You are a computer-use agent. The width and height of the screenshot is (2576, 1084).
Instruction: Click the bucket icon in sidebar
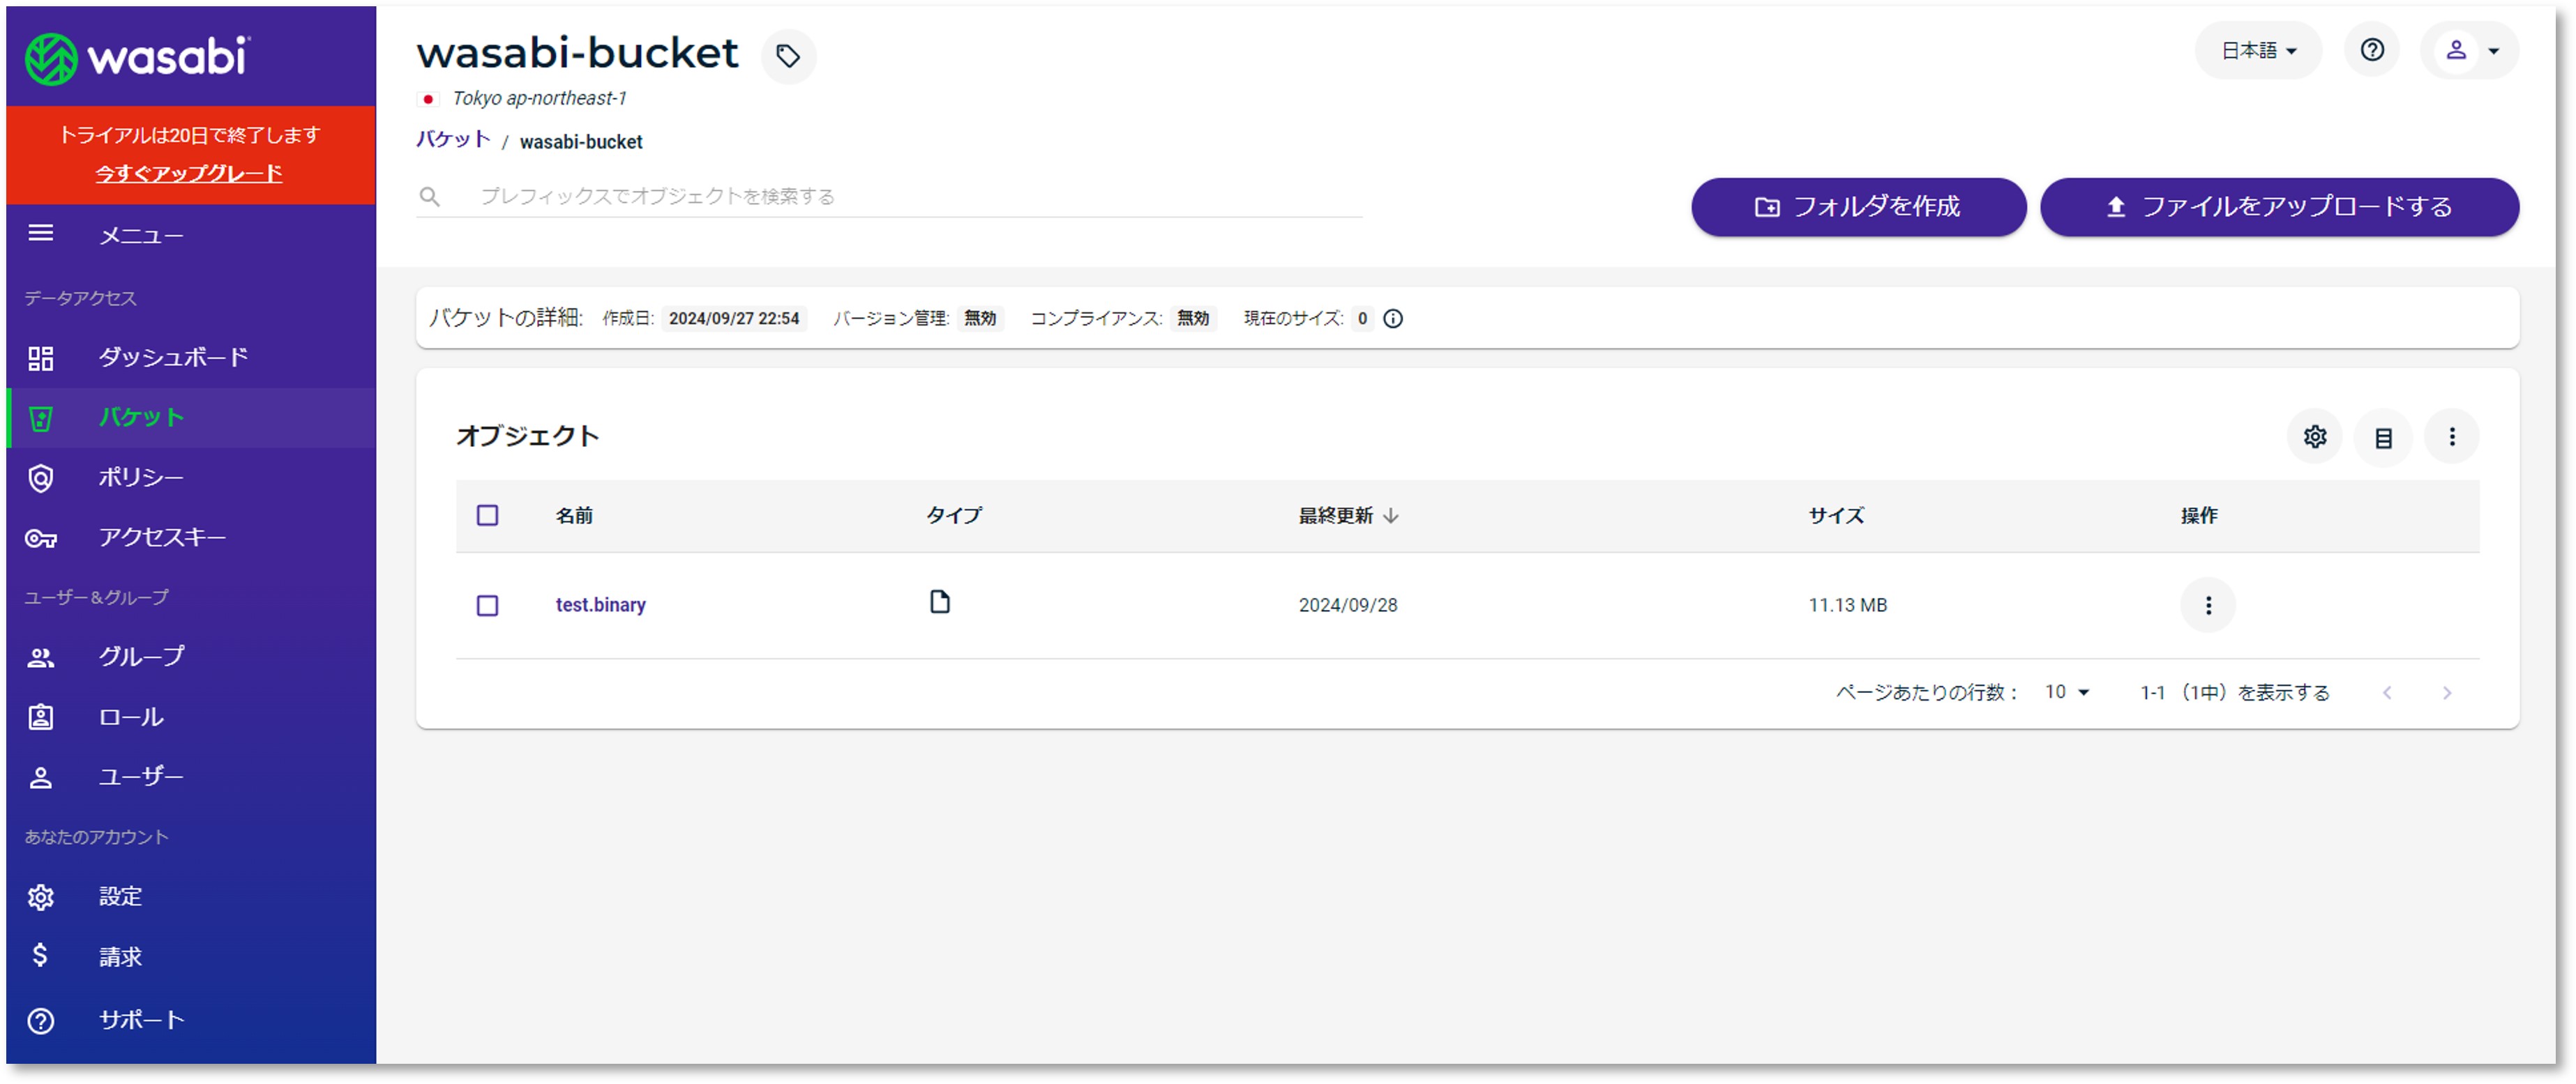[41, 418]
